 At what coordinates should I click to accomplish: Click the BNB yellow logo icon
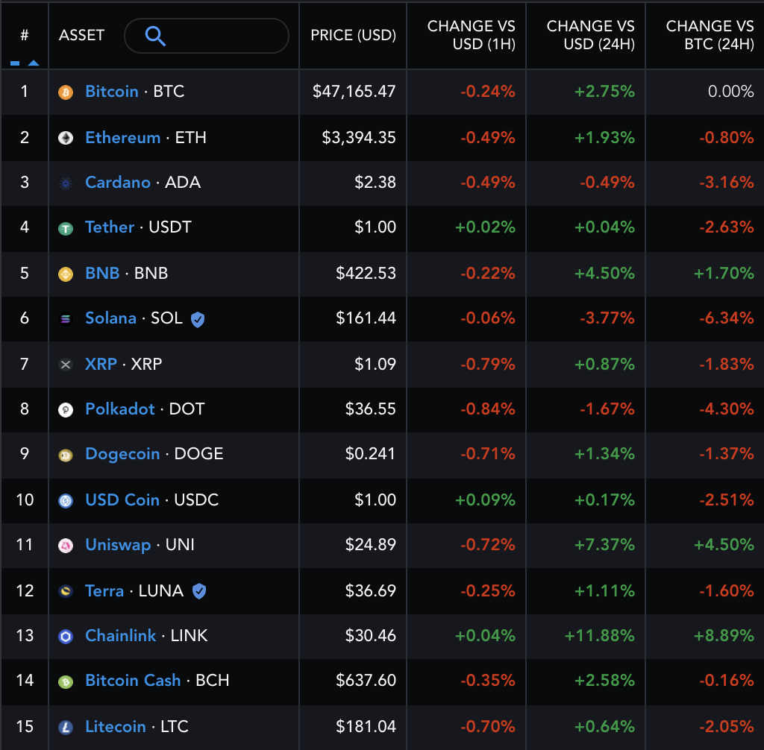point(66,274)
